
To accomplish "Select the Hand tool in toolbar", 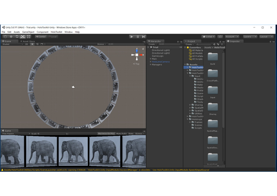I will coord(5,37).
